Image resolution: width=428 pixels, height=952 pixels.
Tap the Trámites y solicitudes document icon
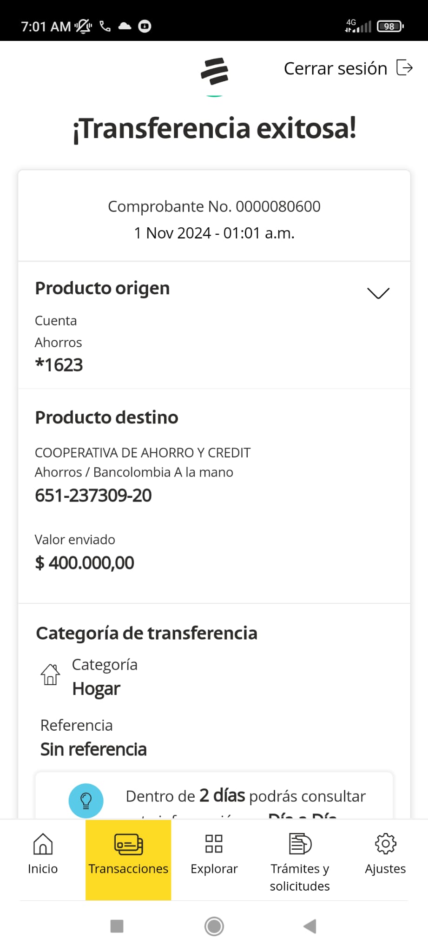[x=300, y=844]
